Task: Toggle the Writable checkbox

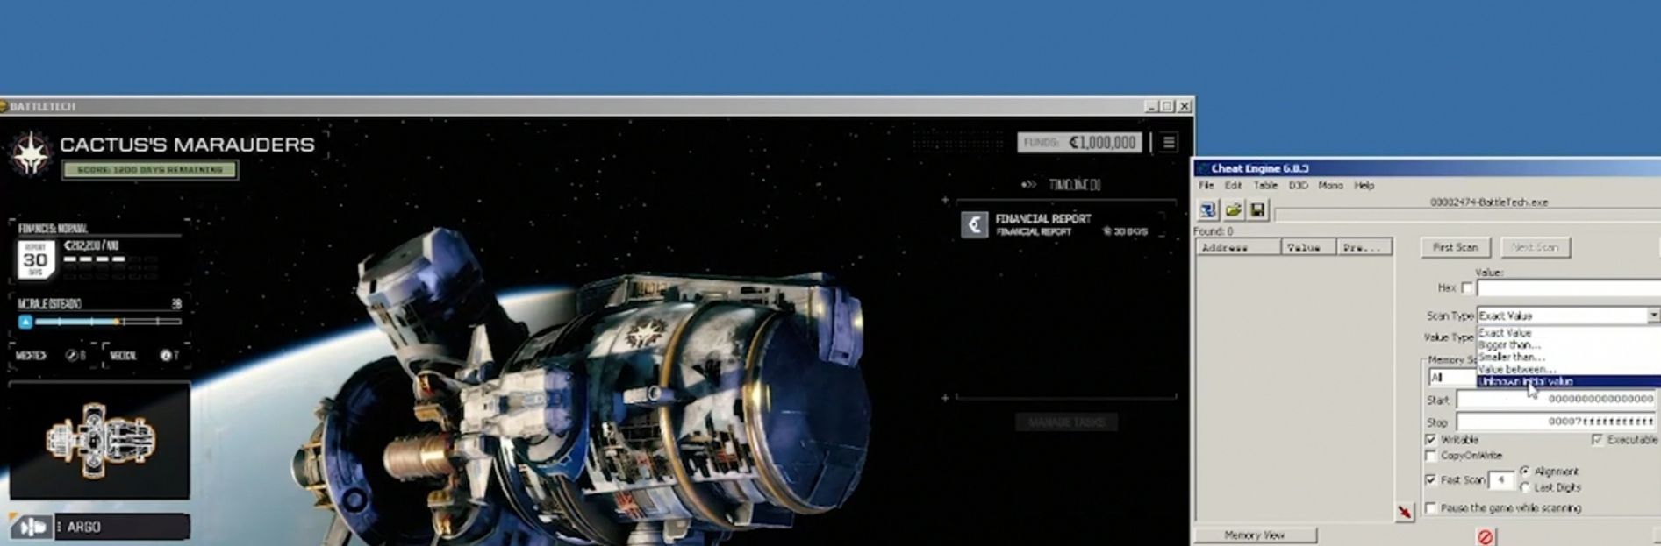Action: [x=1430, y=439]
